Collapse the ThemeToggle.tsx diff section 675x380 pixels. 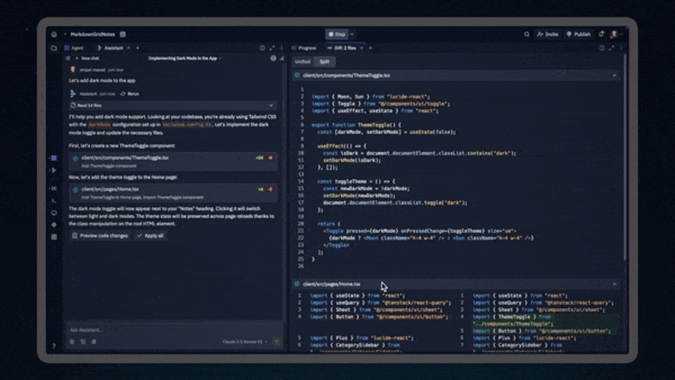tap(614, 76)
